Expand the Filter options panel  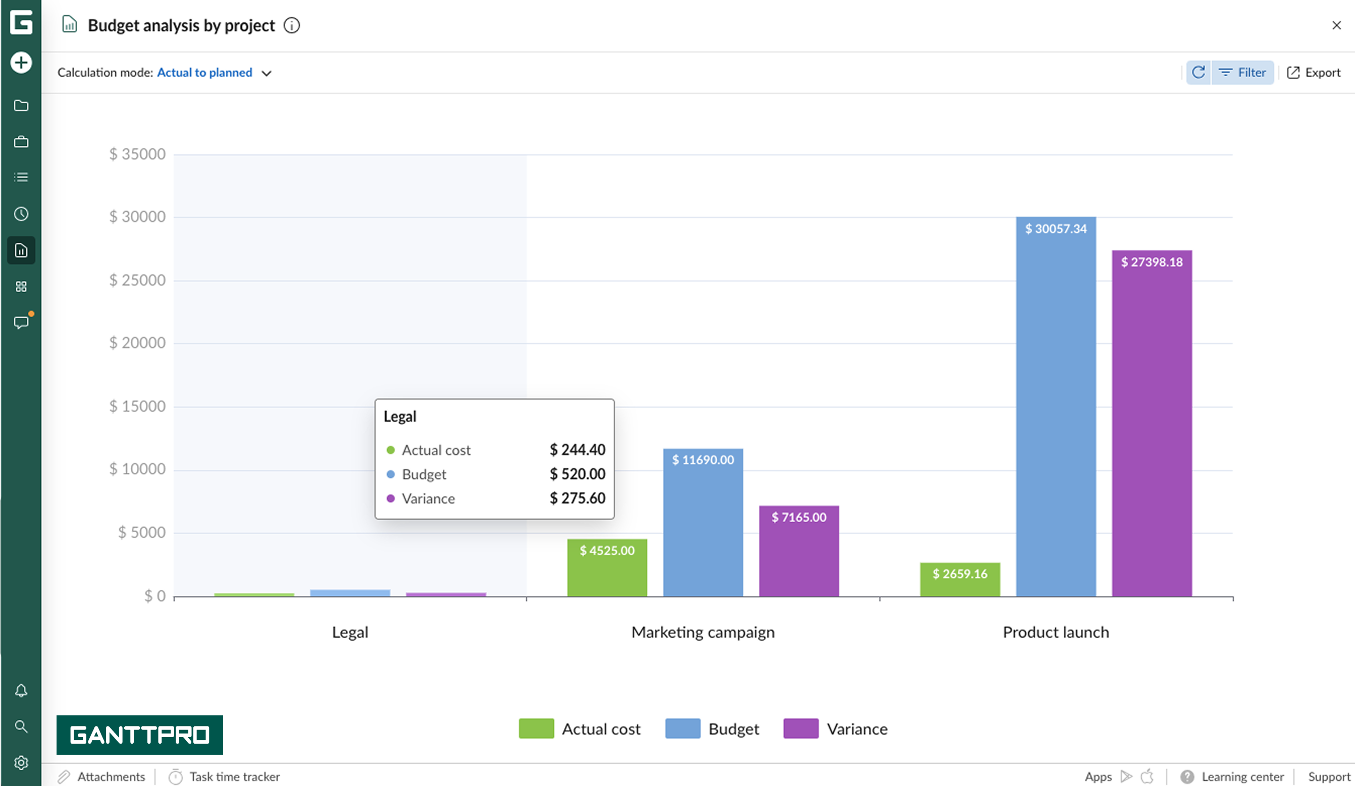tap(1242, 72)
